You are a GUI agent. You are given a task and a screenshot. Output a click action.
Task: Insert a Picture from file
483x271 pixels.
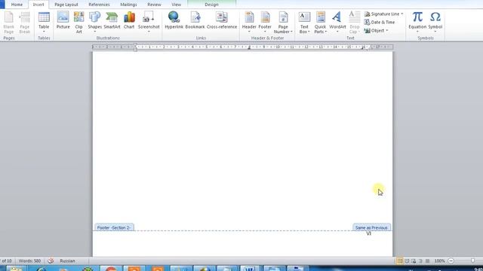click(x=63, y=20)
